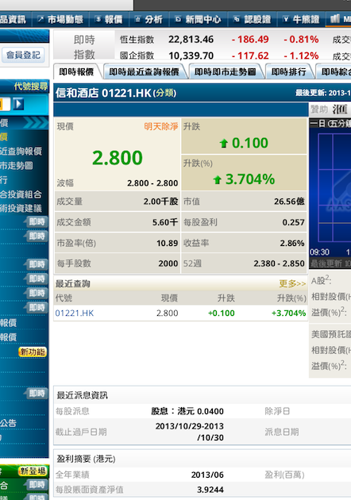Open the 認股證 navigation item
Screen dimensions: 351x500
252,20
